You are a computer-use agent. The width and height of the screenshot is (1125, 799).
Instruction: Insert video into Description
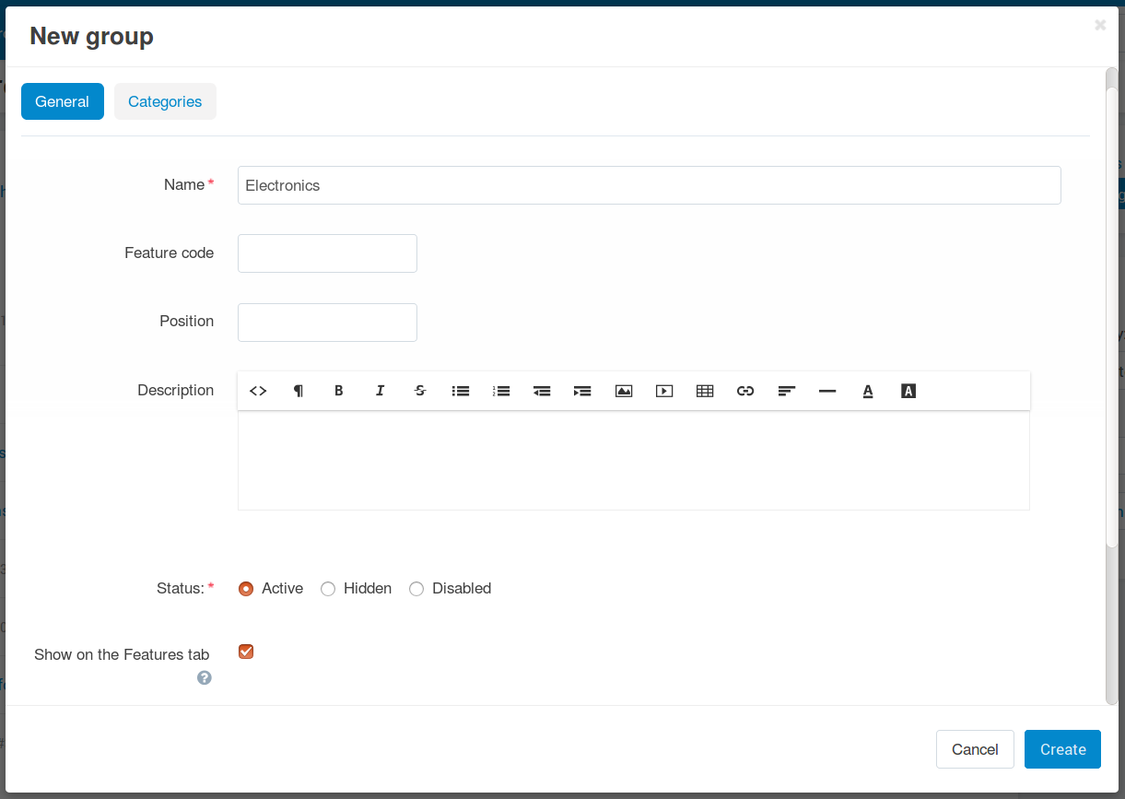664,391
